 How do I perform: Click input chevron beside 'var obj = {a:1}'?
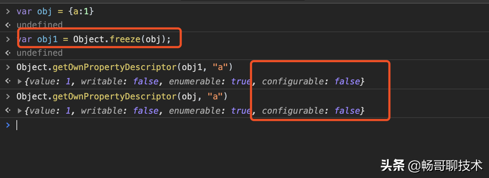click(8, 11)
